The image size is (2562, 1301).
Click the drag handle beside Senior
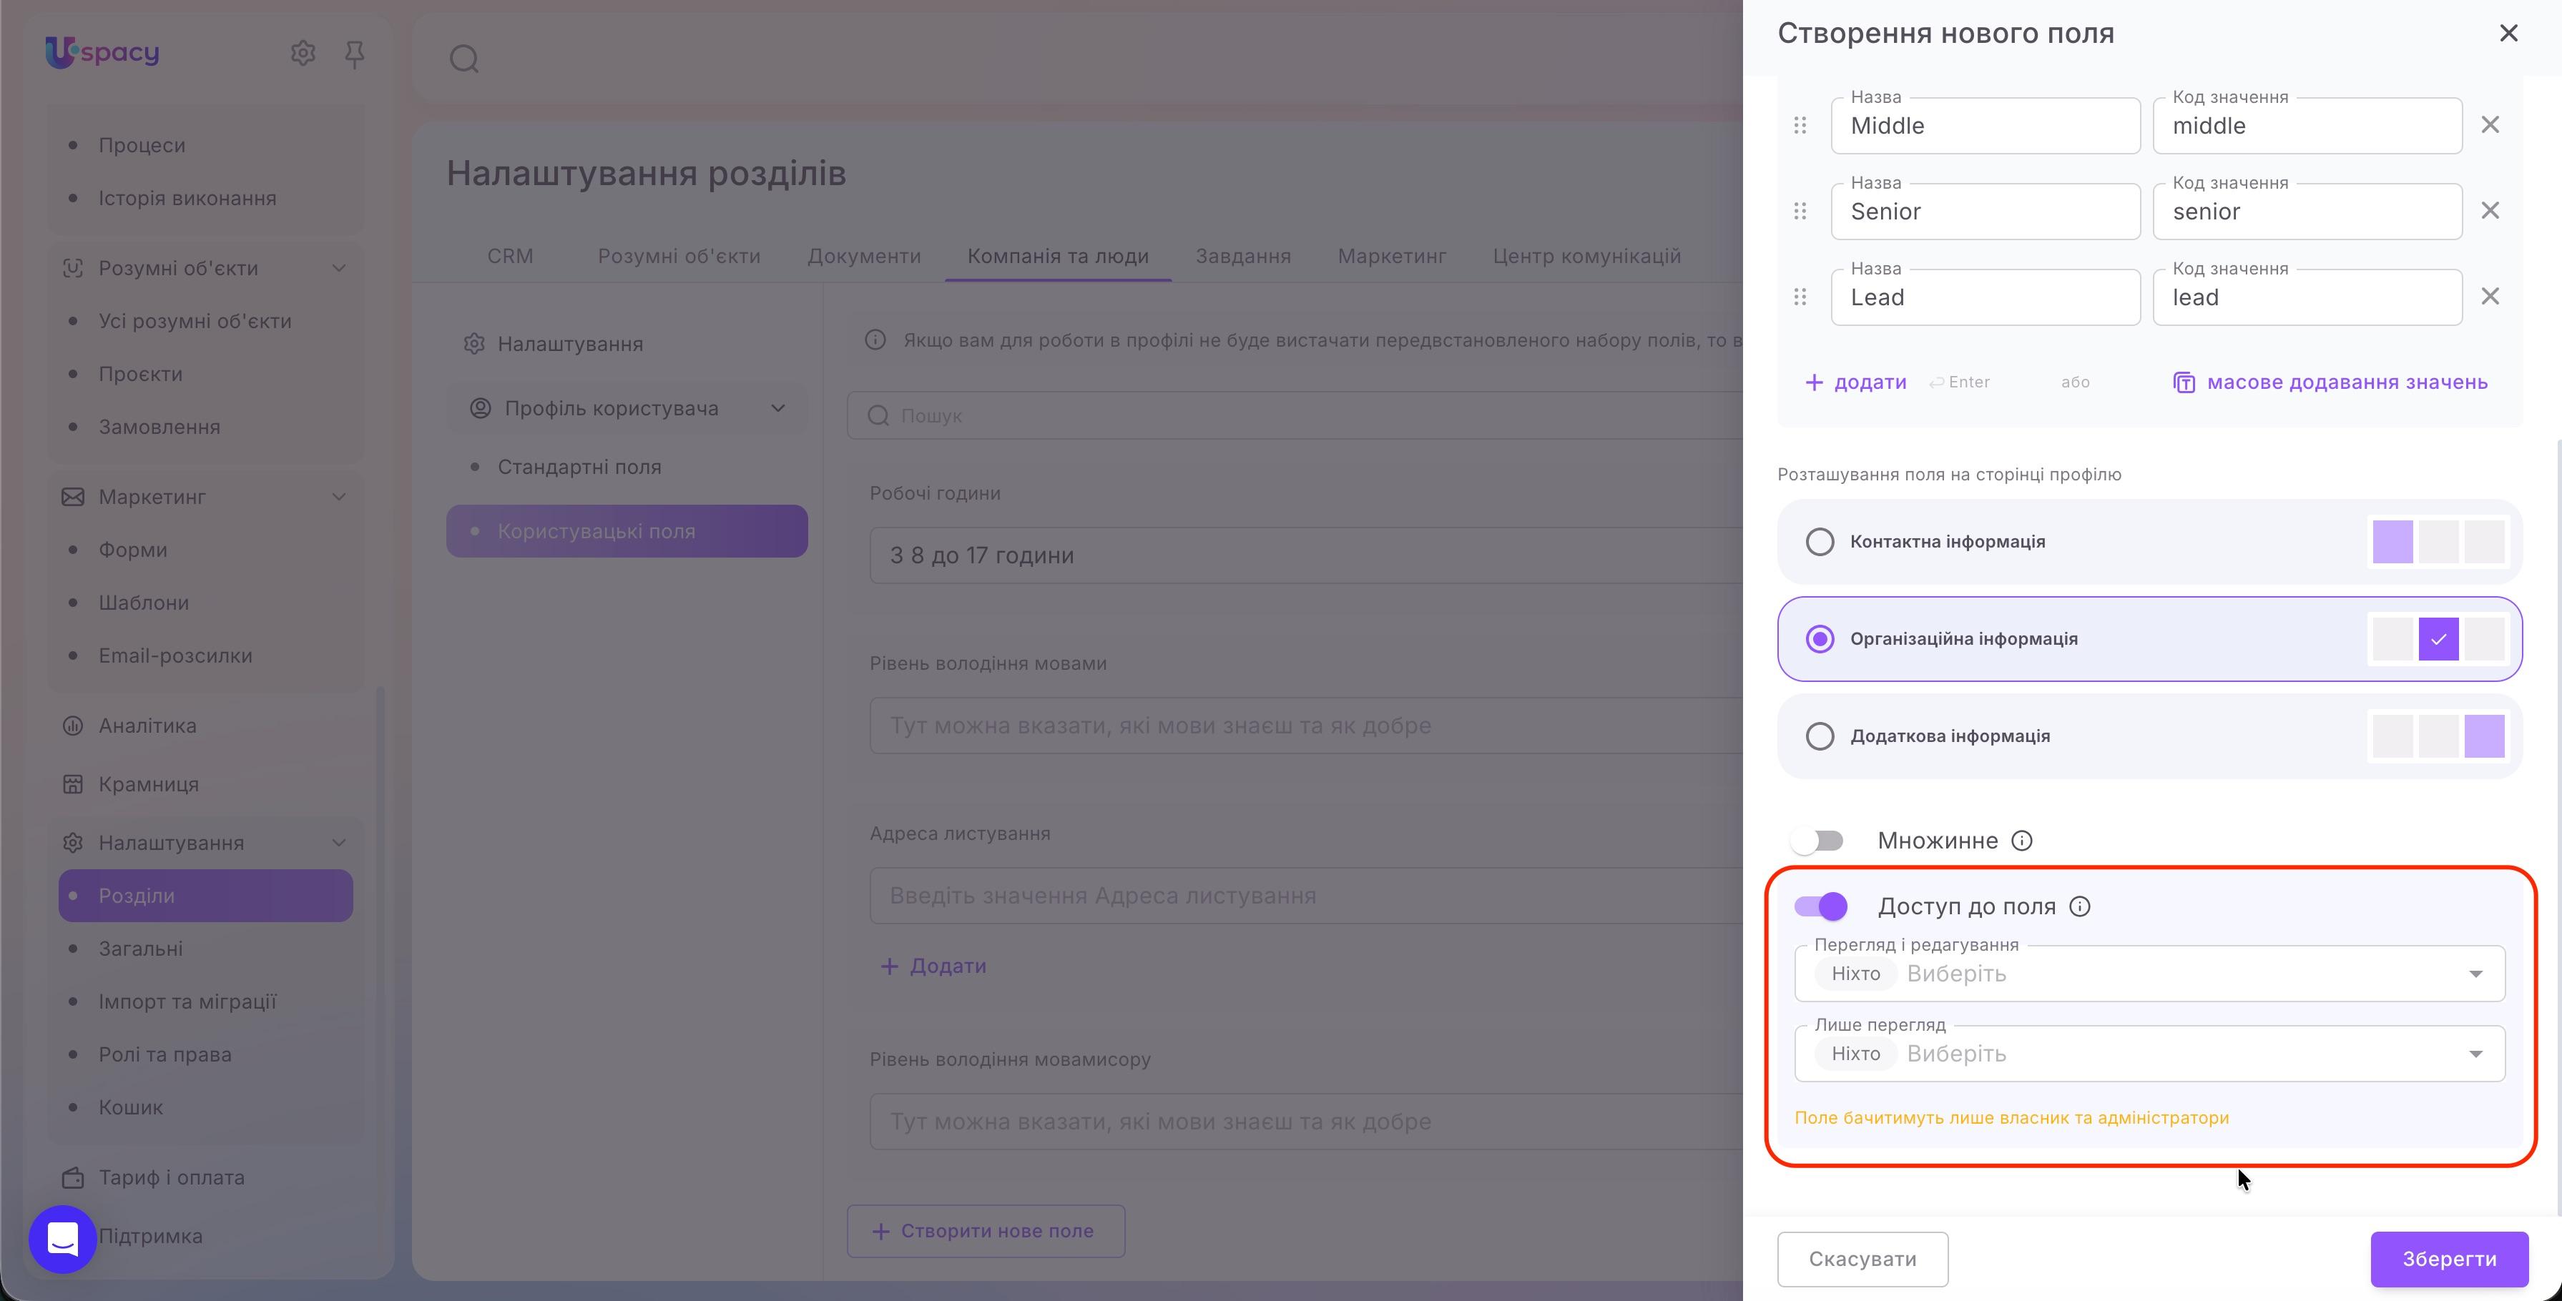point(1800,211)
